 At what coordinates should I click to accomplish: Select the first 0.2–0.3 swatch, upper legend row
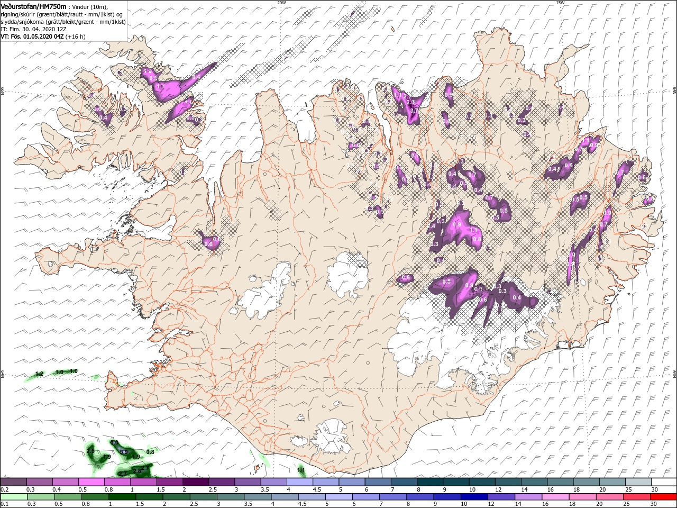[13, 482]
